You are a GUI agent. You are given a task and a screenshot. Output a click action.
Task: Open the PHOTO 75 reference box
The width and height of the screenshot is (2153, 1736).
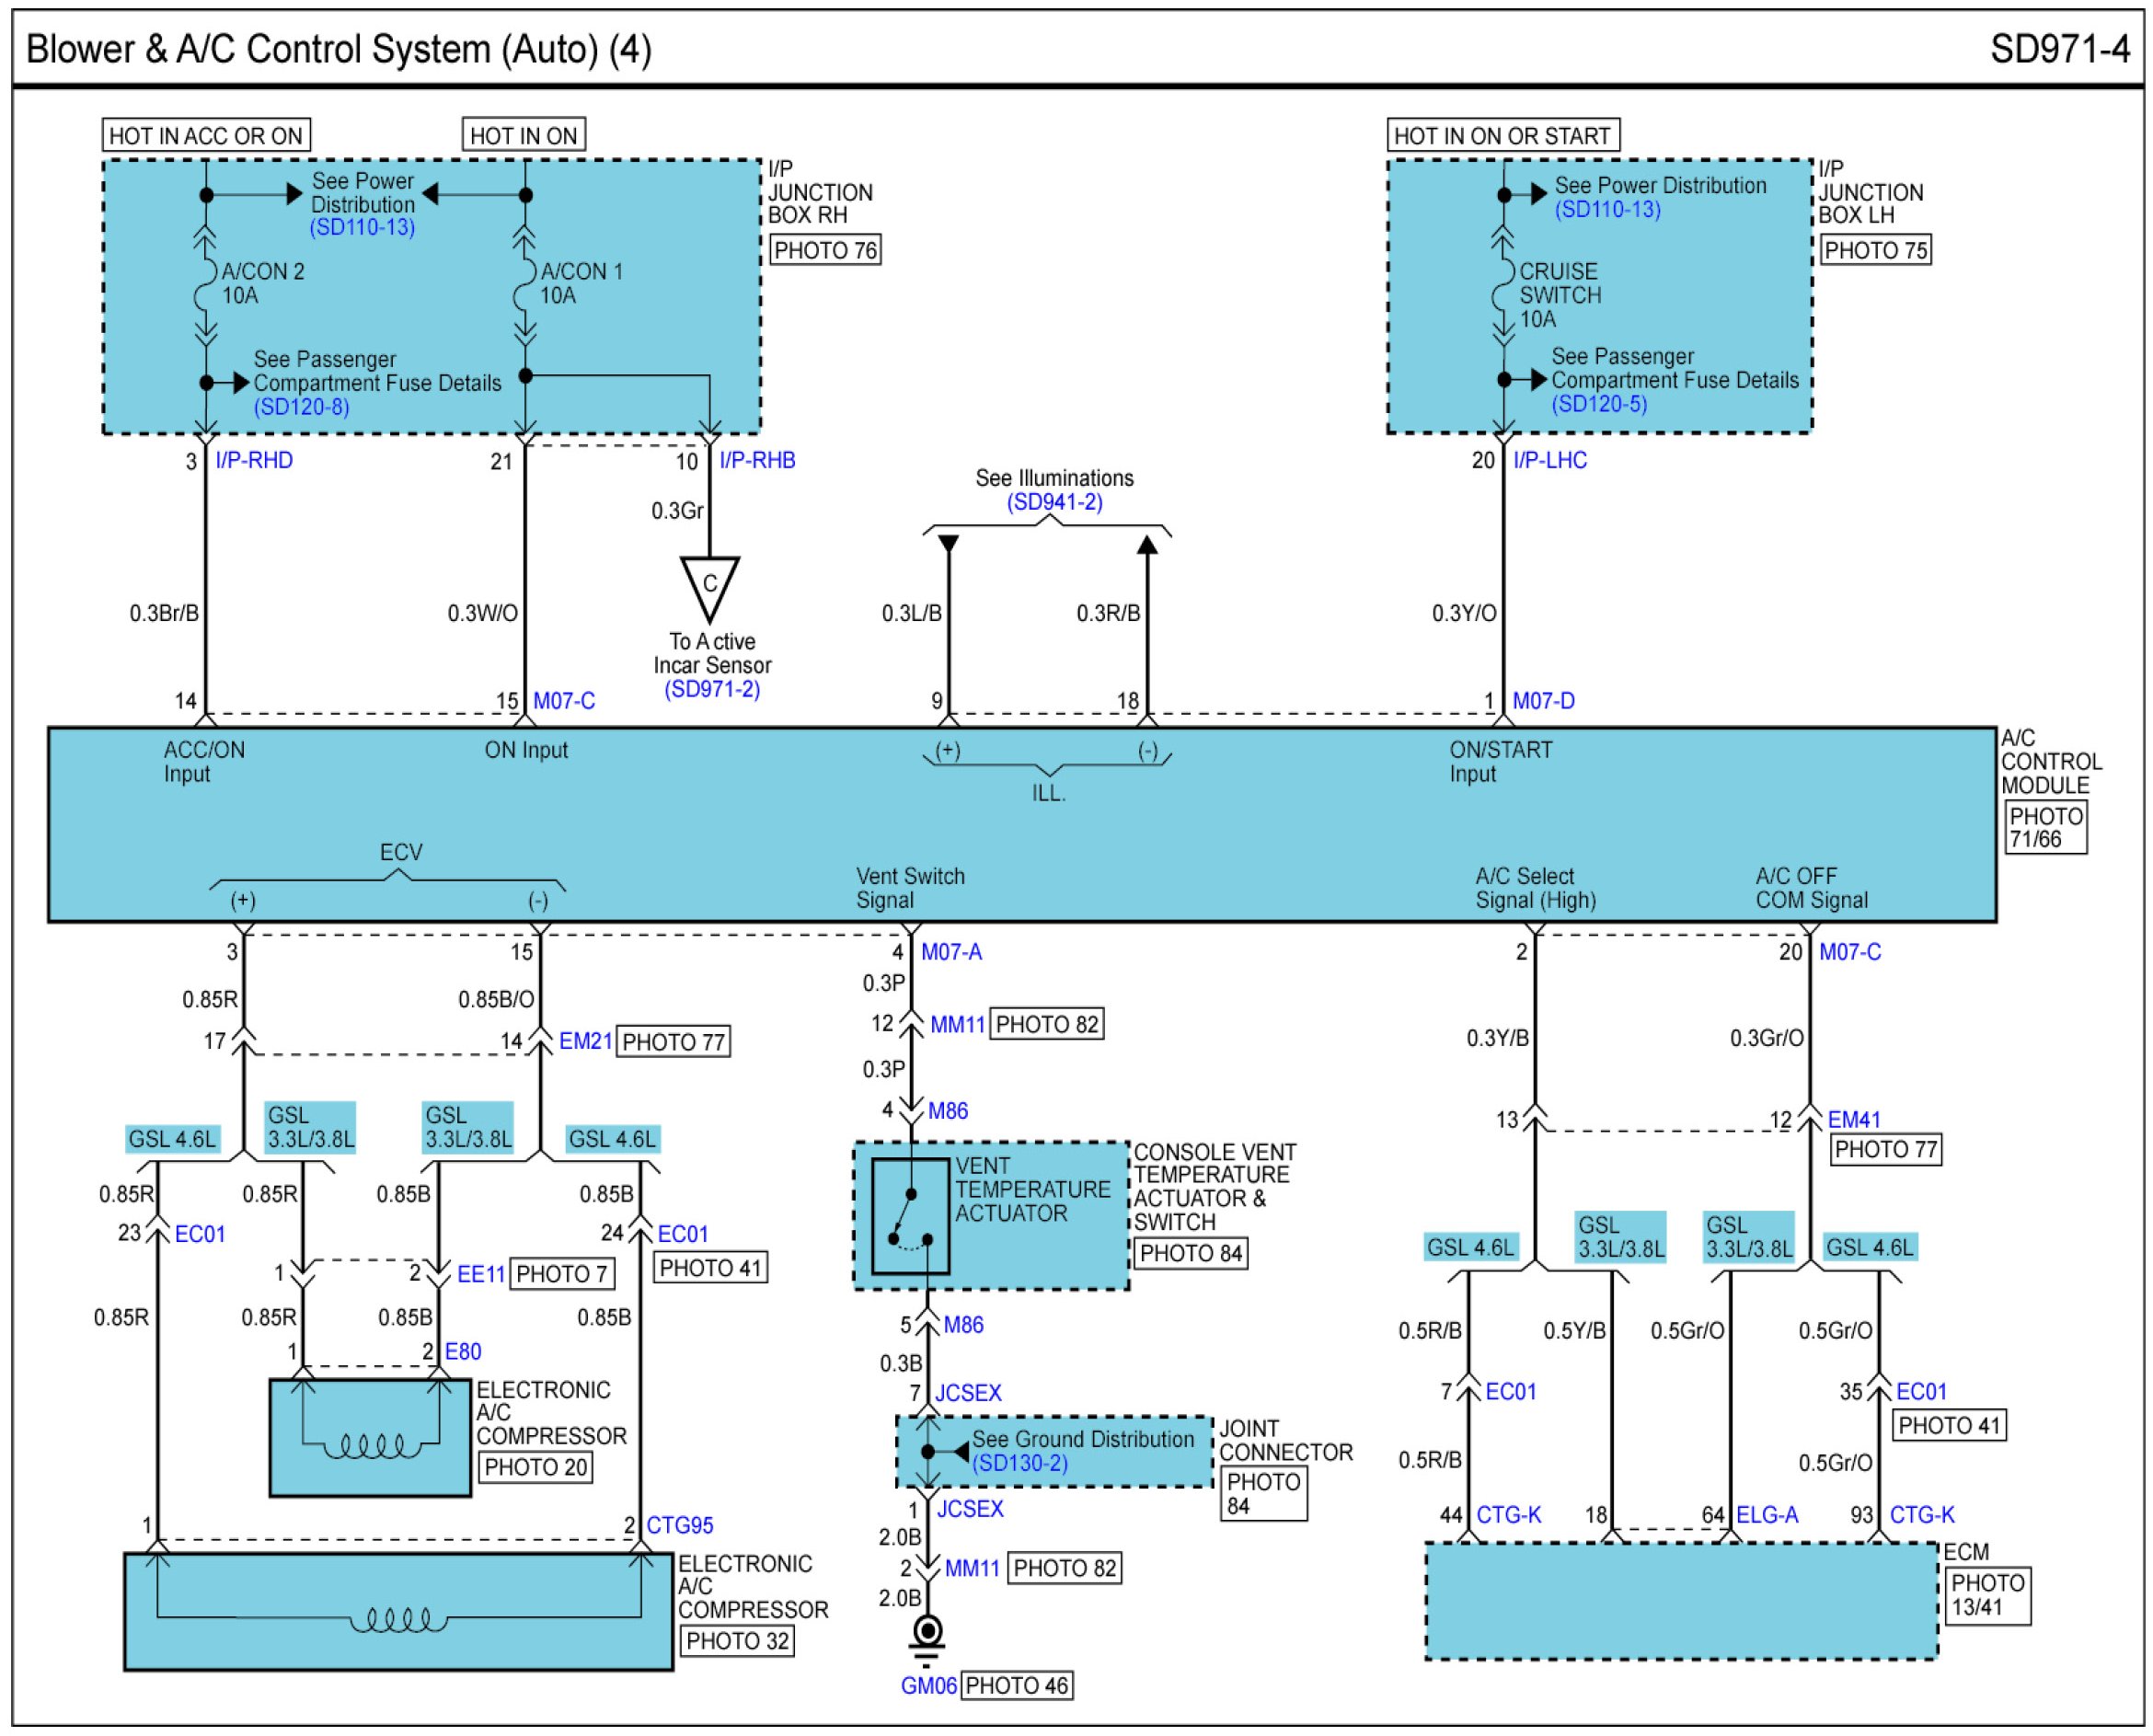1874,250
